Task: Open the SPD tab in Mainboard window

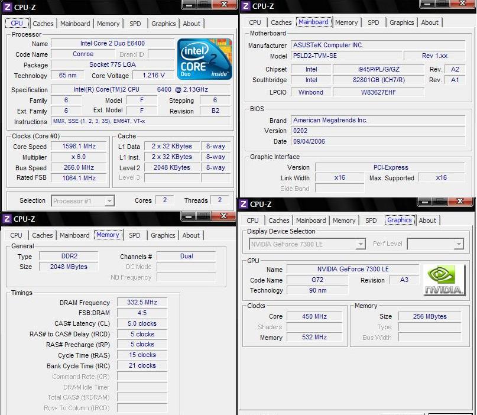Action: coord(373,22)
